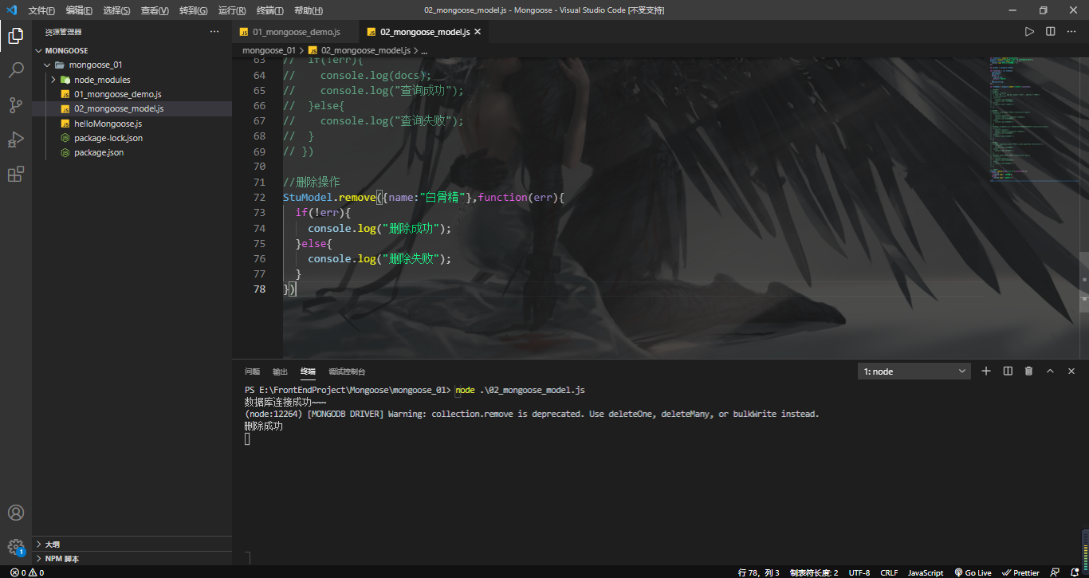
Task: Open the Search view in activity bar
Action: pyautogui.click(x=15, y=70)
